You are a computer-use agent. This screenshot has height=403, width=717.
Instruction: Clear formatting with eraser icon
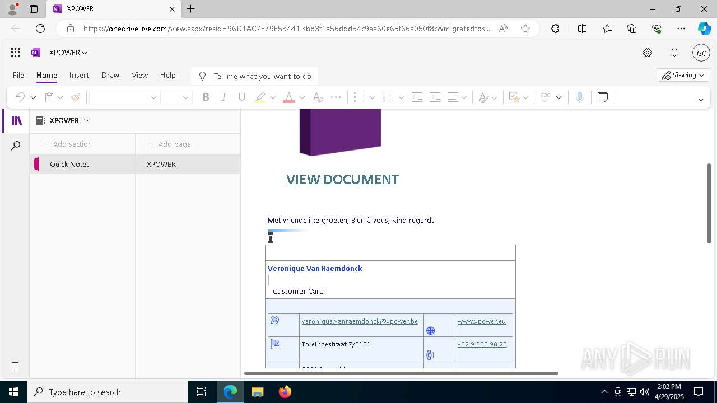[x=318, y=97]
